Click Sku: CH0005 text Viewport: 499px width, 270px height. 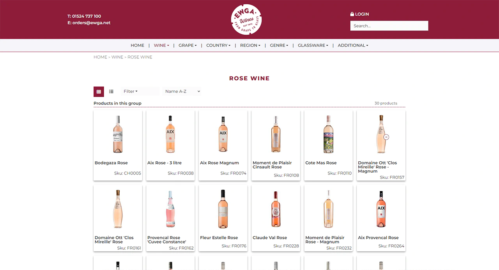tap(127, 173)
